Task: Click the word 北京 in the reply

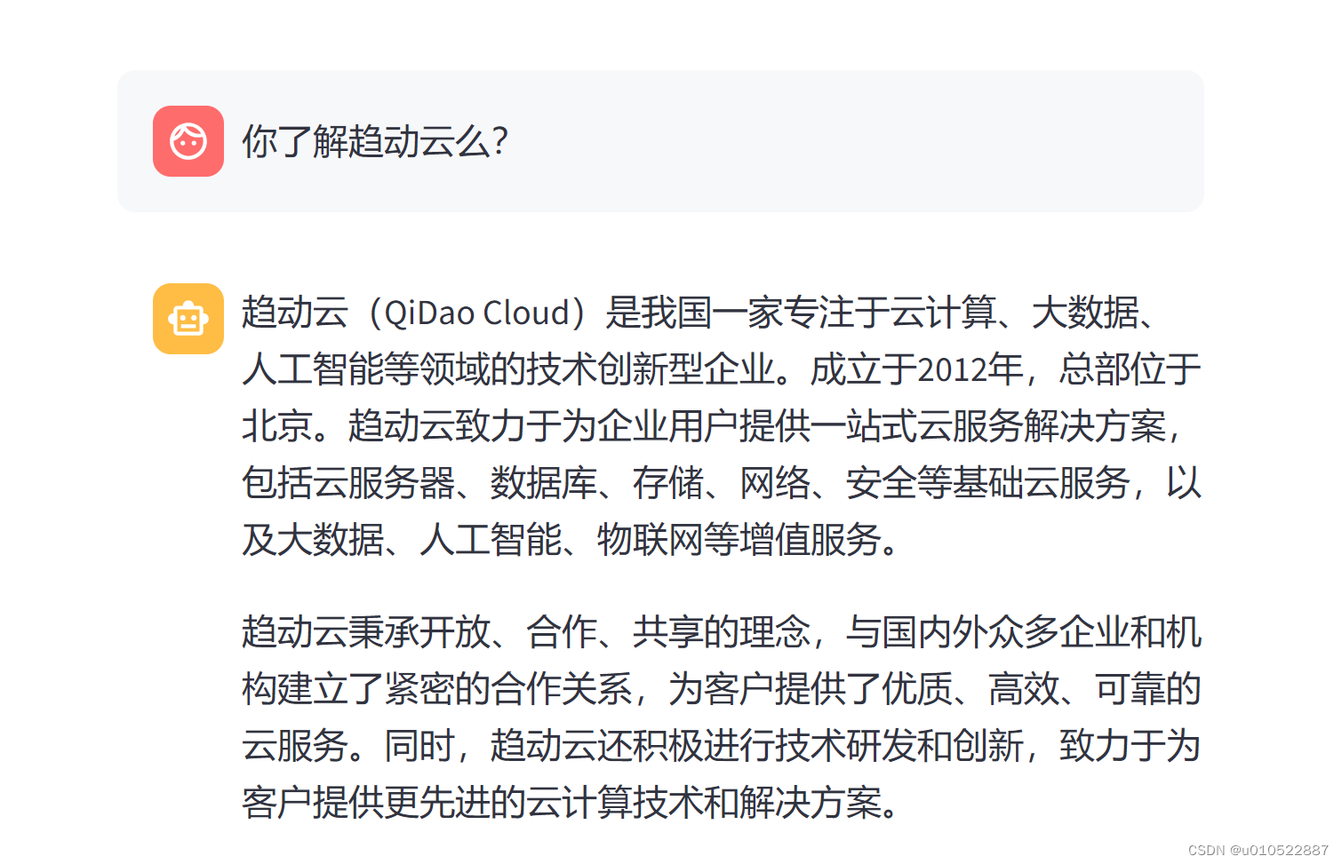Action: pyautogui.click(x=276, y=426)
